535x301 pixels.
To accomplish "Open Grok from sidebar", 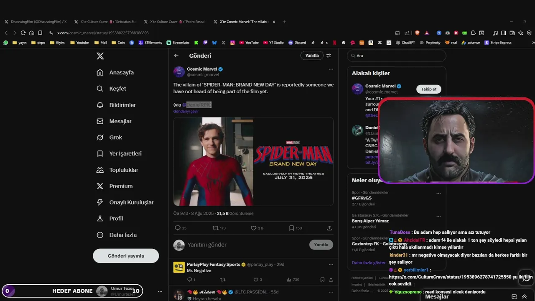I will 110,137.
